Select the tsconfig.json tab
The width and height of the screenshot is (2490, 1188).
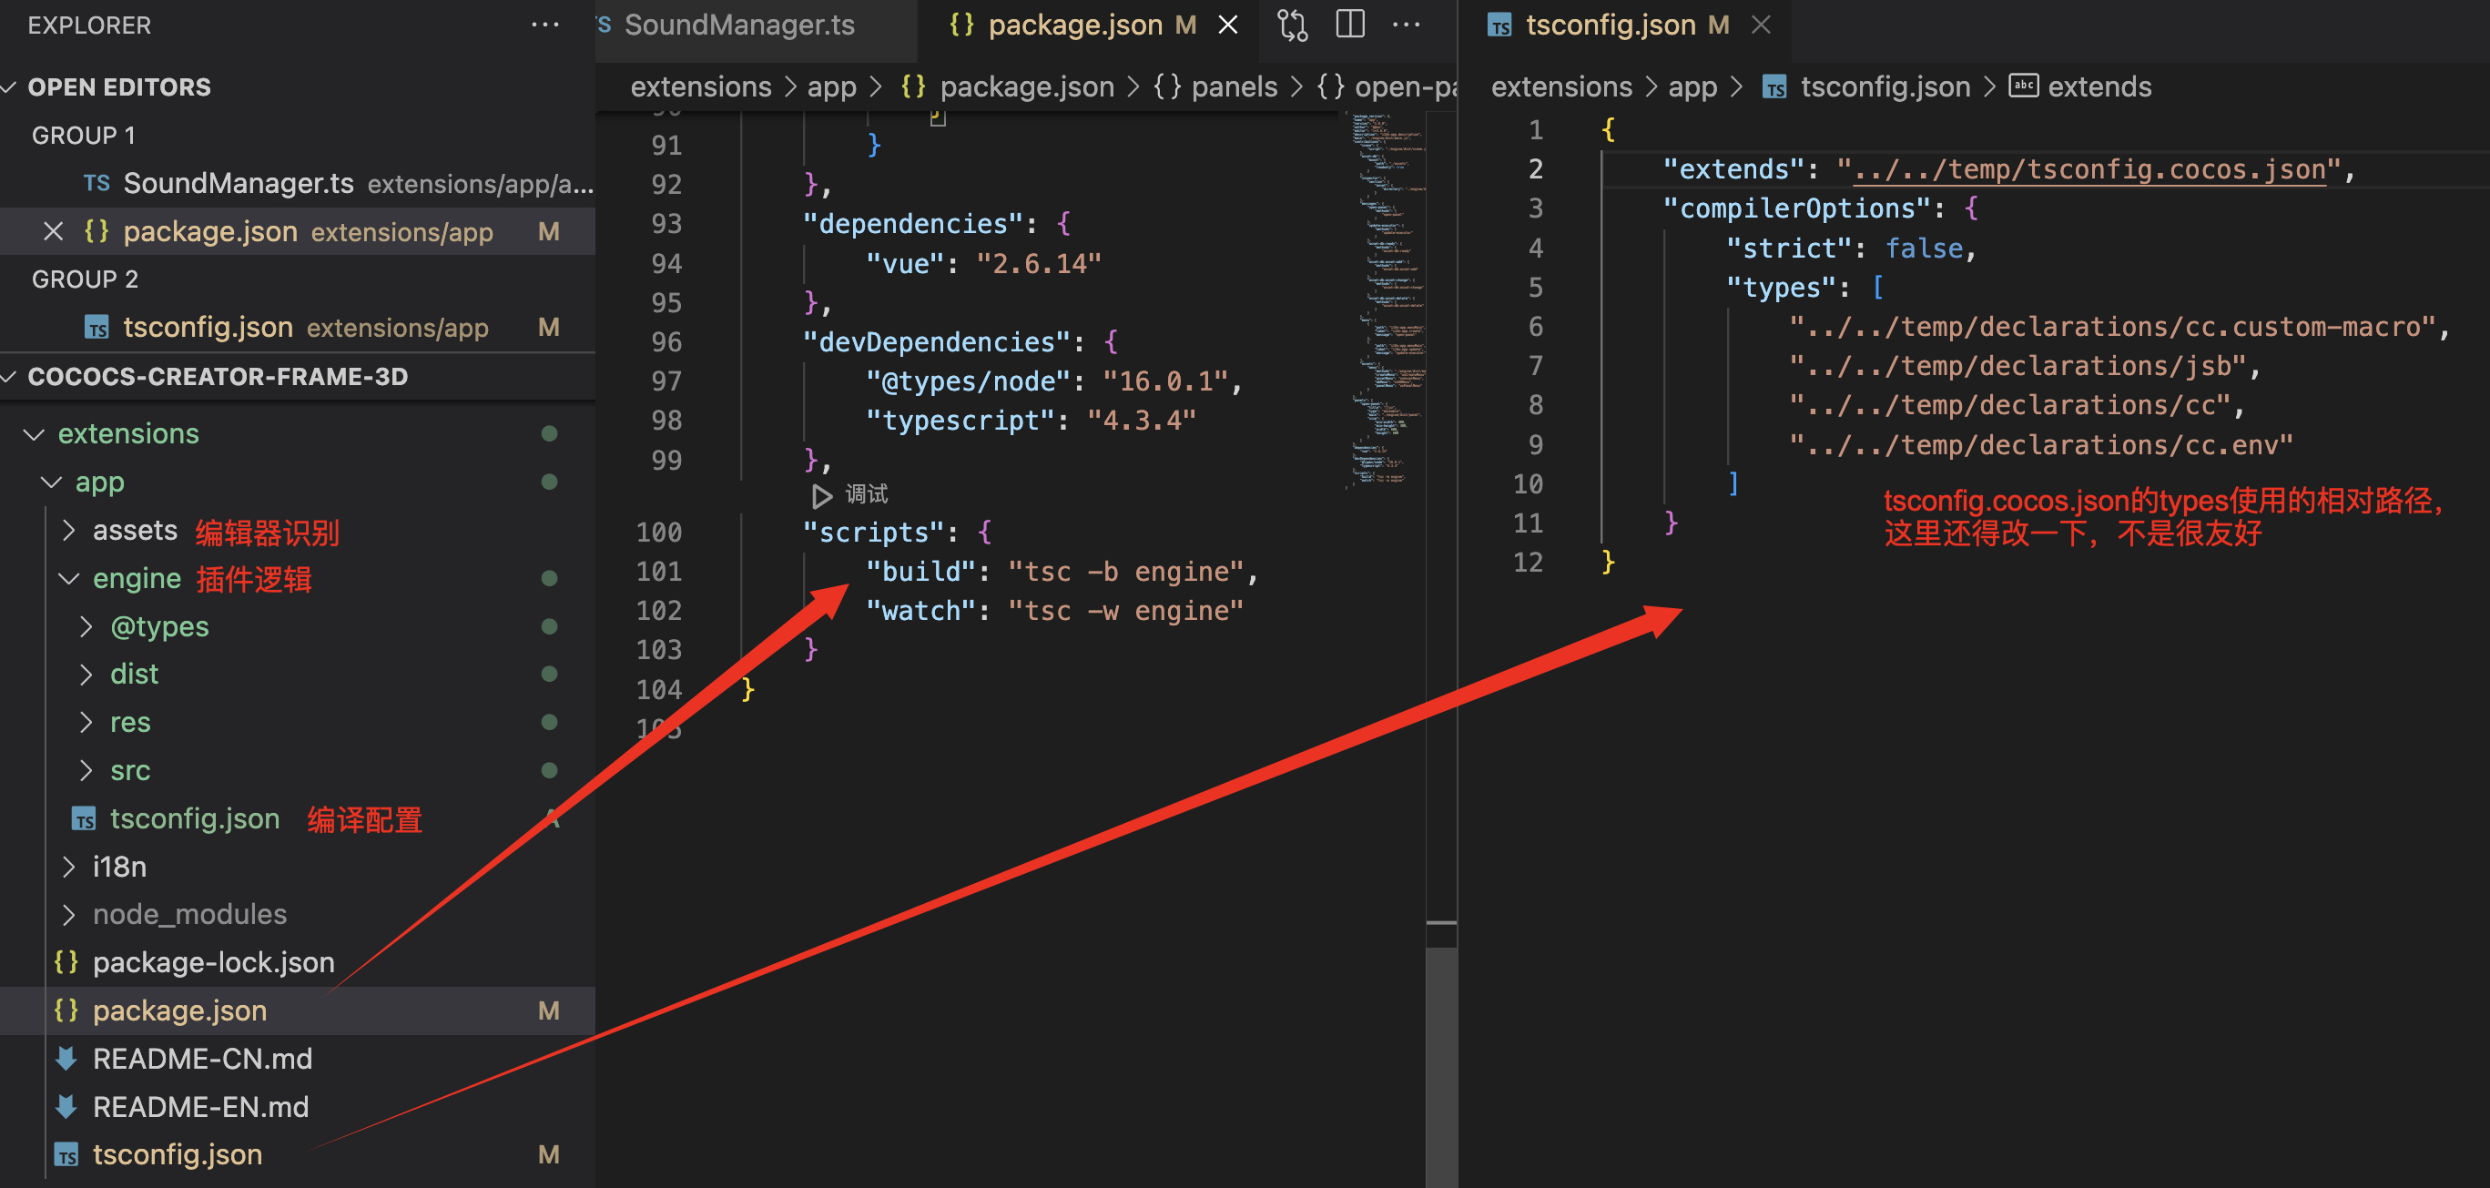(x=1610, y=25)
